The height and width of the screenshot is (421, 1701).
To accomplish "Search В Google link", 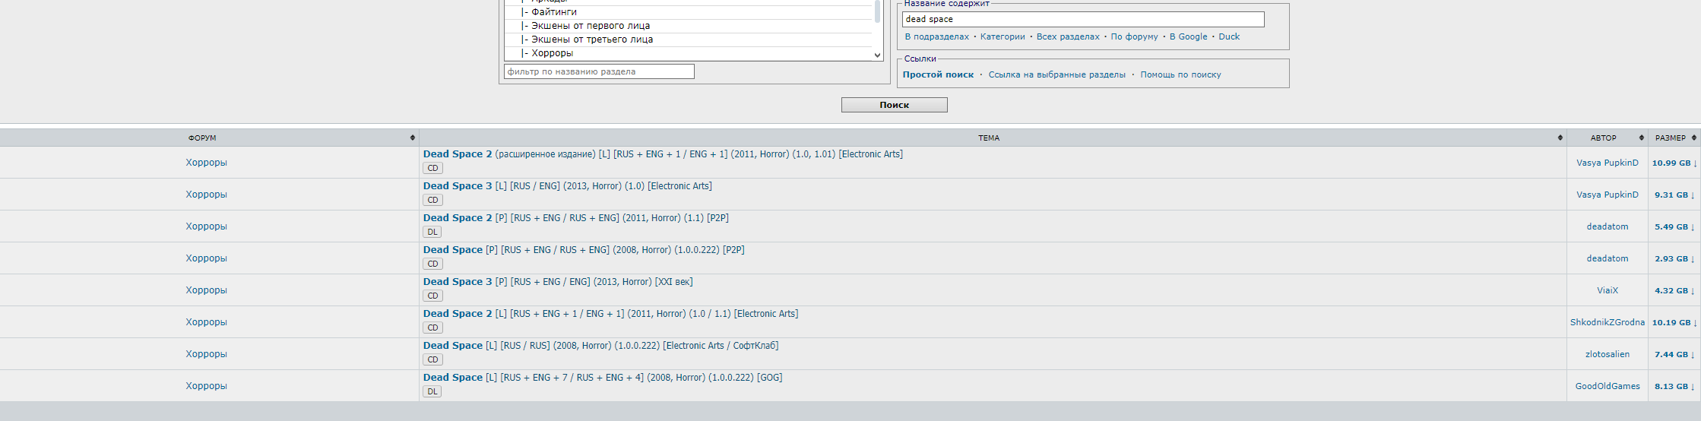I will click(x=1188, y=36).
